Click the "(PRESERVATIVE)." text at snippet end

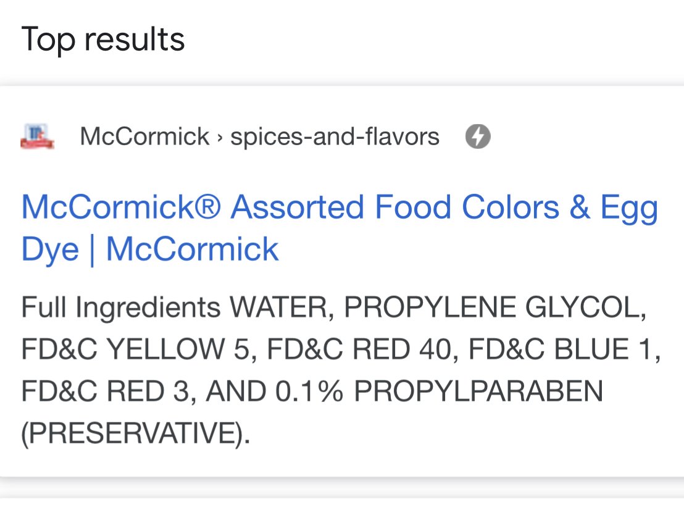[x=136, y=433]
